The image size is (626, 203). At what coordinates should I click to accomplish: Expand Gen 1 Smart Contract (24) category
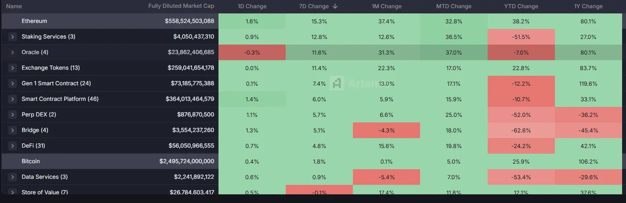pyautogui.click(x=12, y=84)
